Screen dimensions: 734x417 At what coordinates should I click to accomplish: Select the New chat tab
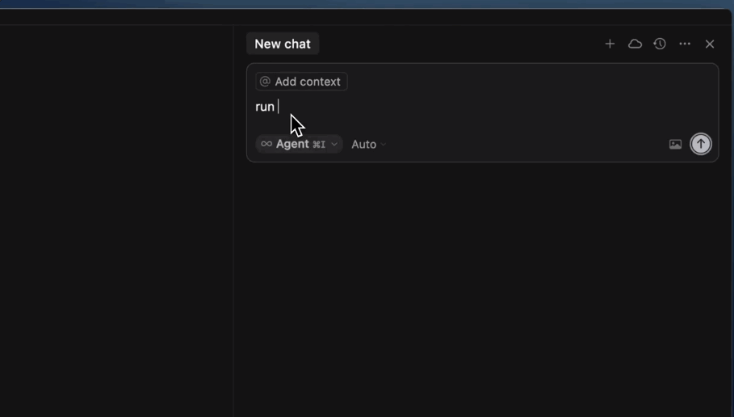pos(283,44)
